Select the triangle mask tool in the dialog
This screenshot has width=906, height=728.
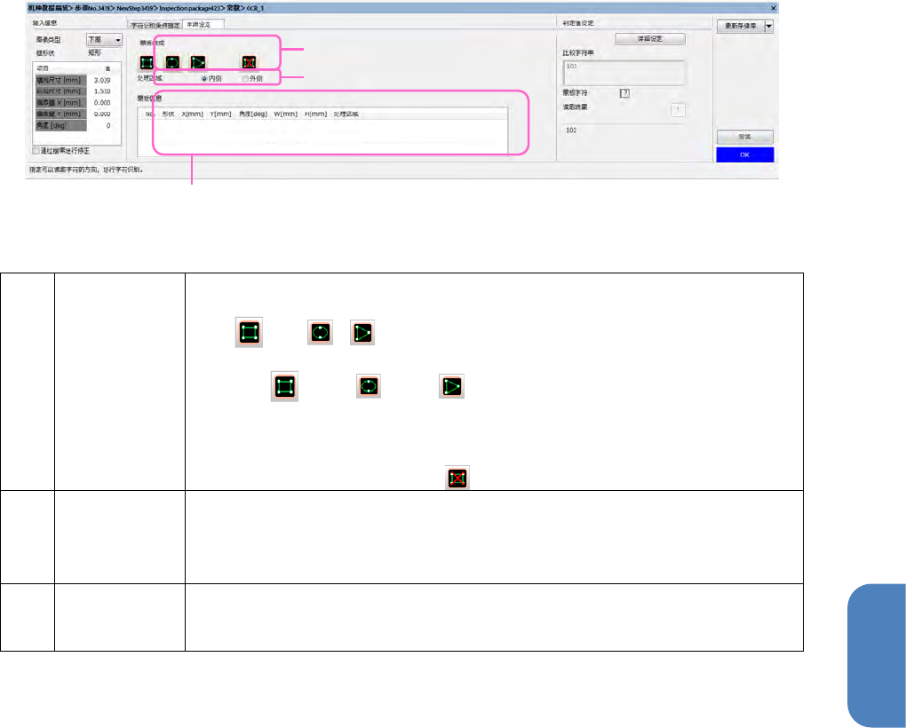198,62
